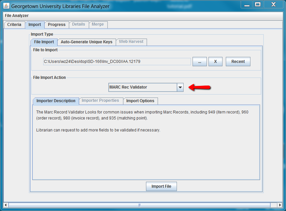
Task: Click the File Import tab
Action: [44, 42]
